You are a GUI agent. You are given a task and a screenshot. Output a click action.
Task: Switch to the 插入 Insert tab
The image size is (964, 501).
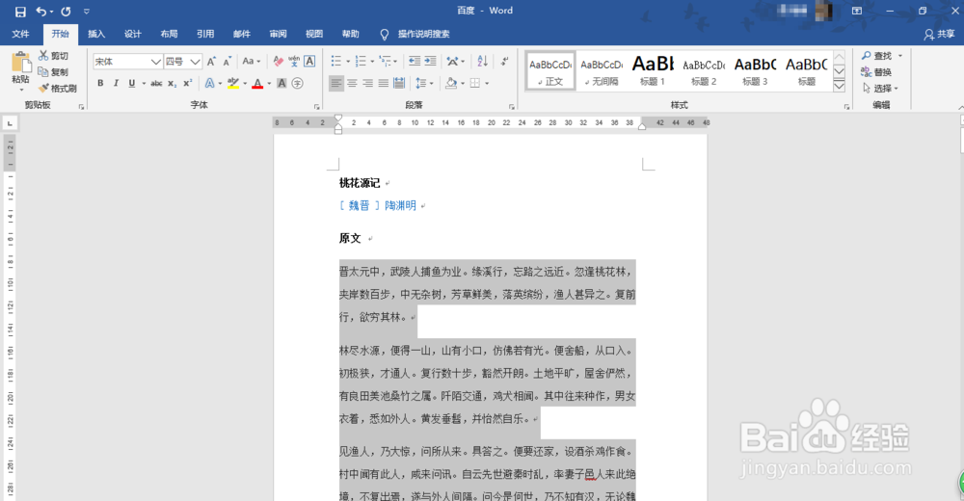coord(96,34)
